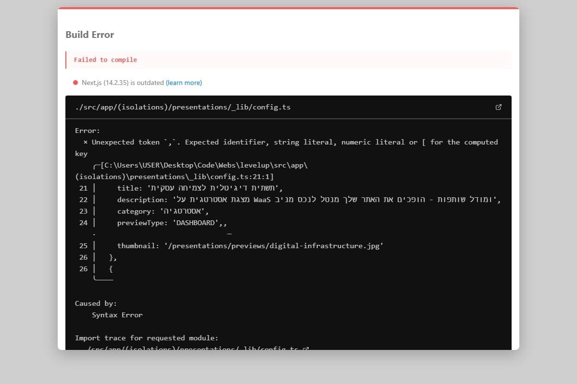Select the 'Failed to compile' message
Screen dimensions: 577x384
[x=105, y=60]
